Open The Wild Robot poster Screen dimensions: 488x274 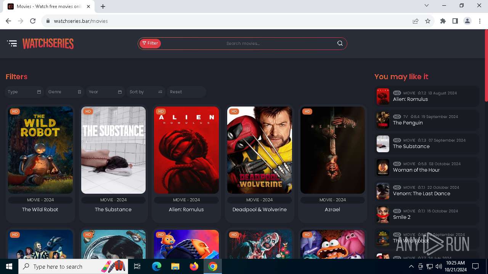point(40,150)
